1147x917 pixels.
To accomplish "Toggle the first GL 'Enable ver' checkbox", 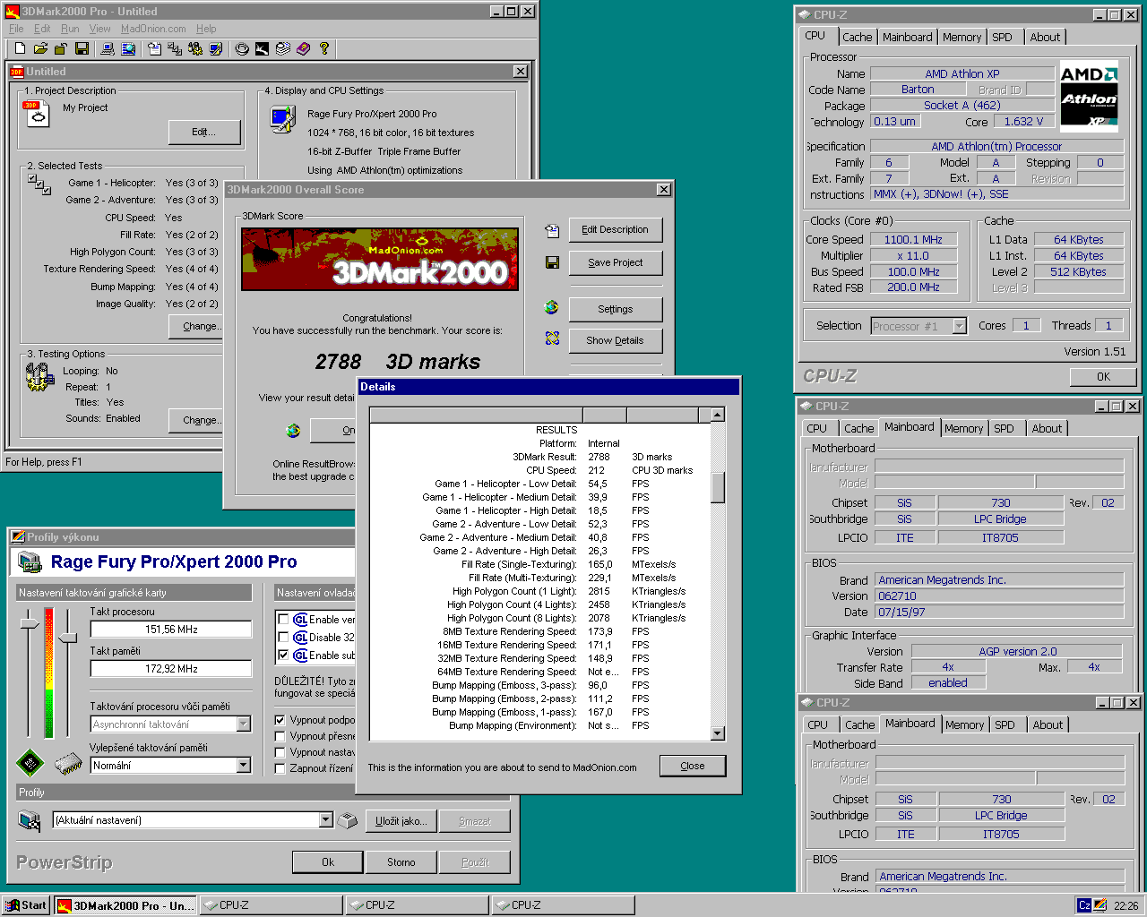I will 283,620.
